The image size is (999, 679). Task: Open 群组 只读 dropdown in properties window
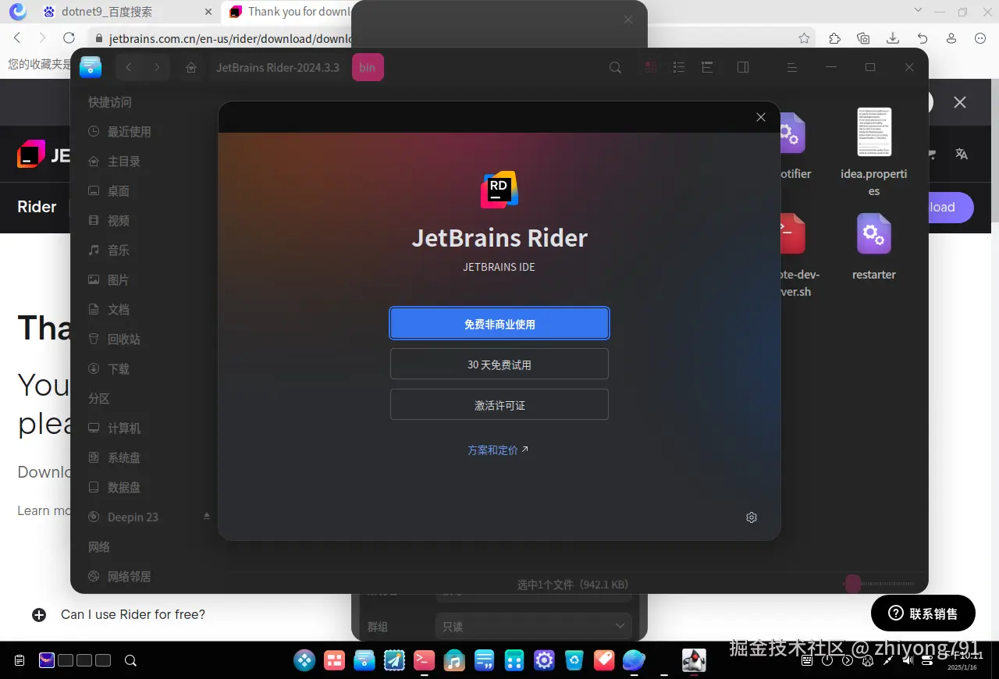[x=533, y=626]
